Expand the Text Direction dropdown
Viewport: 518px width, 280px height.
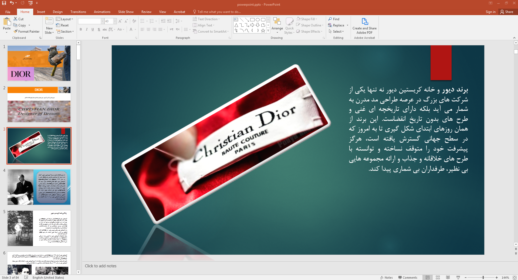206,19
